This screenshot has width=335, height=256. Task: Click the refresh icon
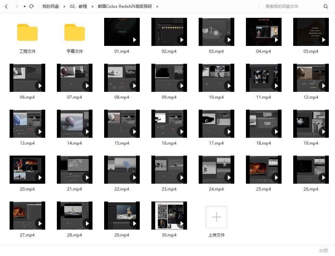click(x=32, y=7)
